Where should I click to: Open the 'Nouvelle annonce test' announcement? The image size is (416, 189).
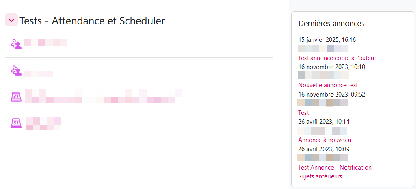tap(328, 85)
